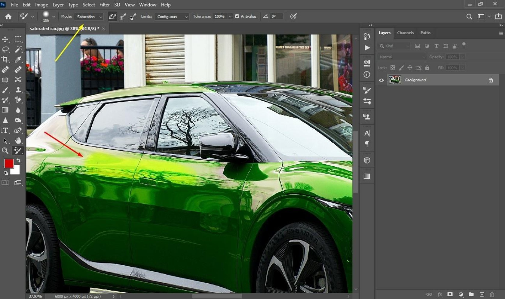
Task: Select the Move tool
Action: tap(5, 39)
